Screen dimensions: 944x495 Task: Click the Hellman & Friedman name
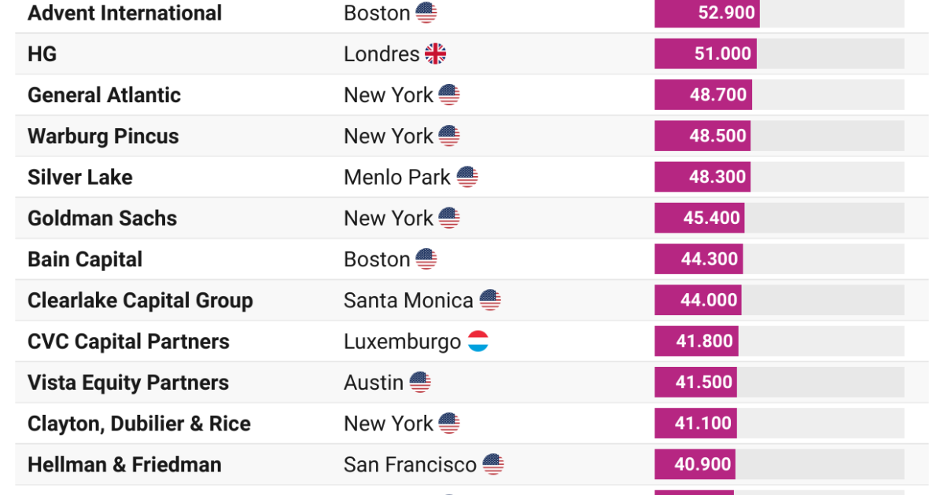coord(124,464)
